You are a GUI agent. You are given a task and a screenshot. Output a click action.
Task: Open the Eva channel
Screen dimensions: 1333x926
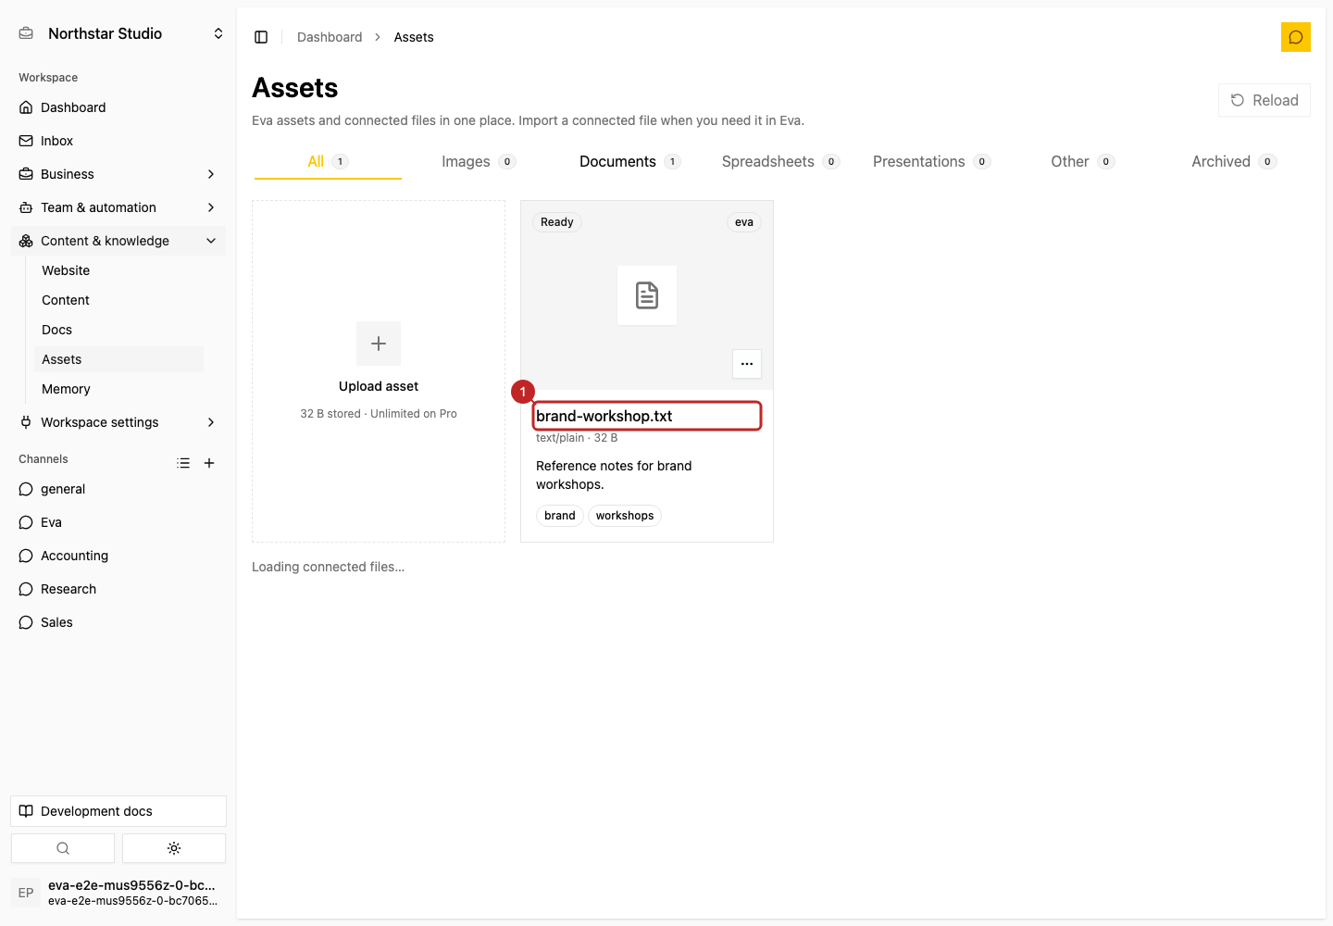(118, 522)
